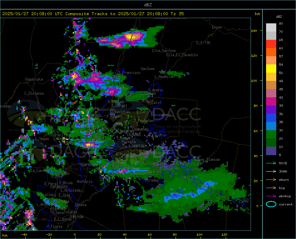Click the pink bip arrow legend icon
Screen dimensions: 296x239
(x=271, y=188)
